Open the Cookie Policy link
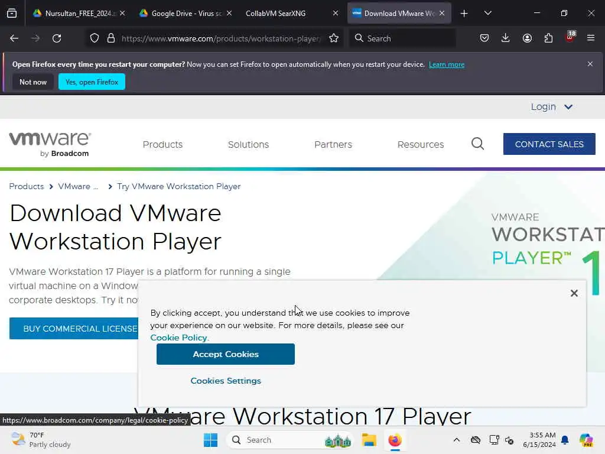 (179, 338)
